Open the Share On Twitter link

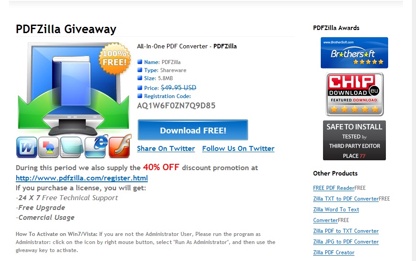point(166,149)
